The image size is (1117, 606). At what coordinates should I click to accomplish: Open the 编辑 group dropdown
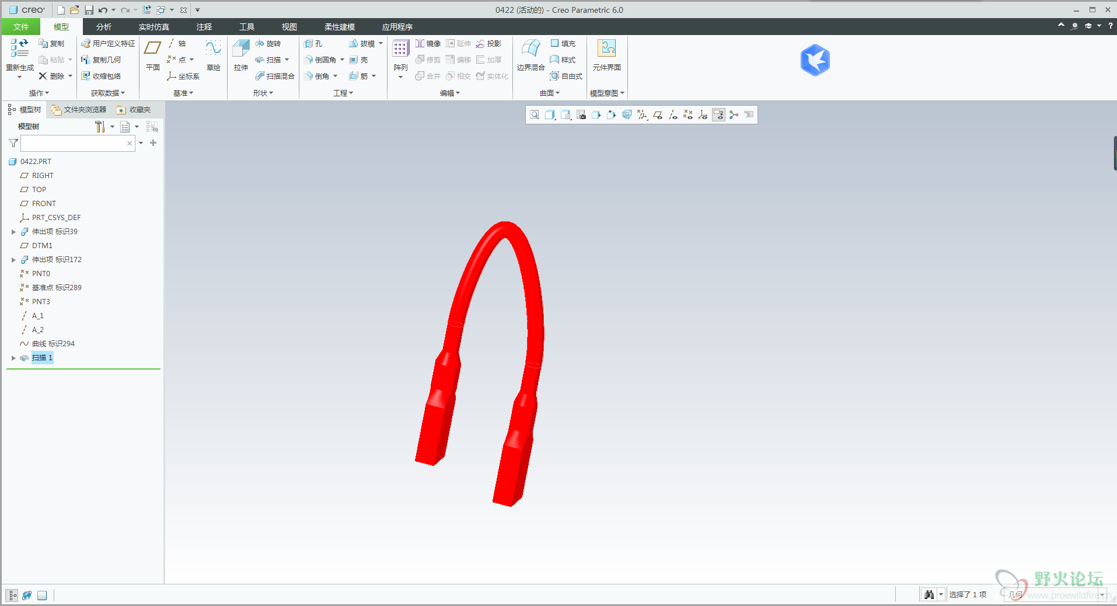pos(450,93)
